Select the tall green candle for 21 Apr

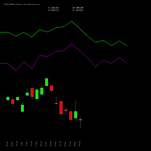click(47, 82)
